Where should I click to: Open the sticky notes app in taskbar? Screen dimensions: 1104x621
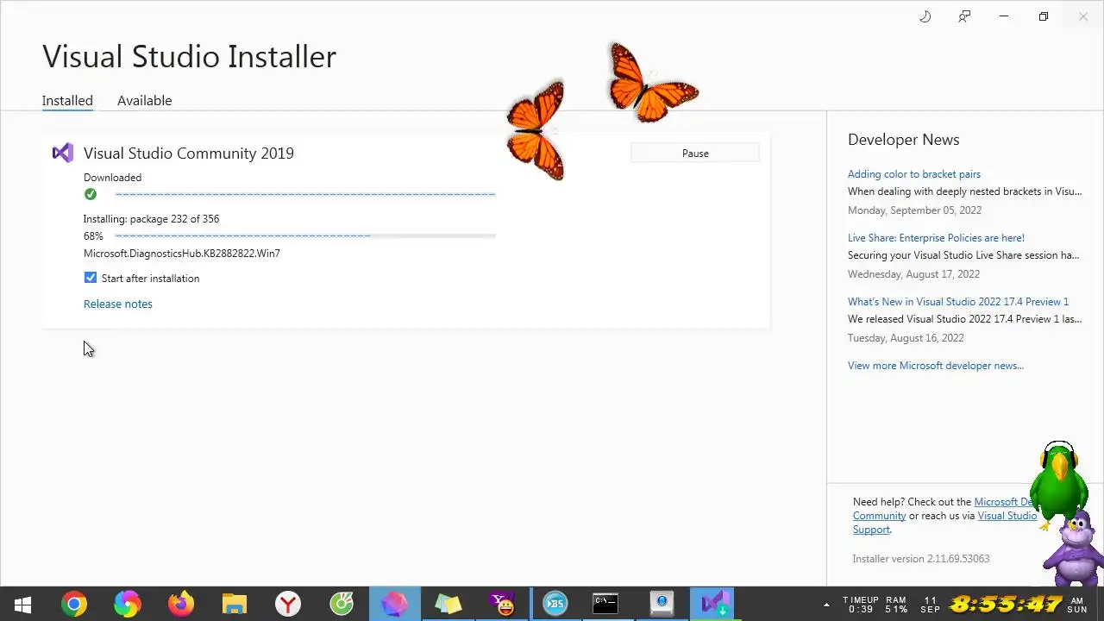448,604
